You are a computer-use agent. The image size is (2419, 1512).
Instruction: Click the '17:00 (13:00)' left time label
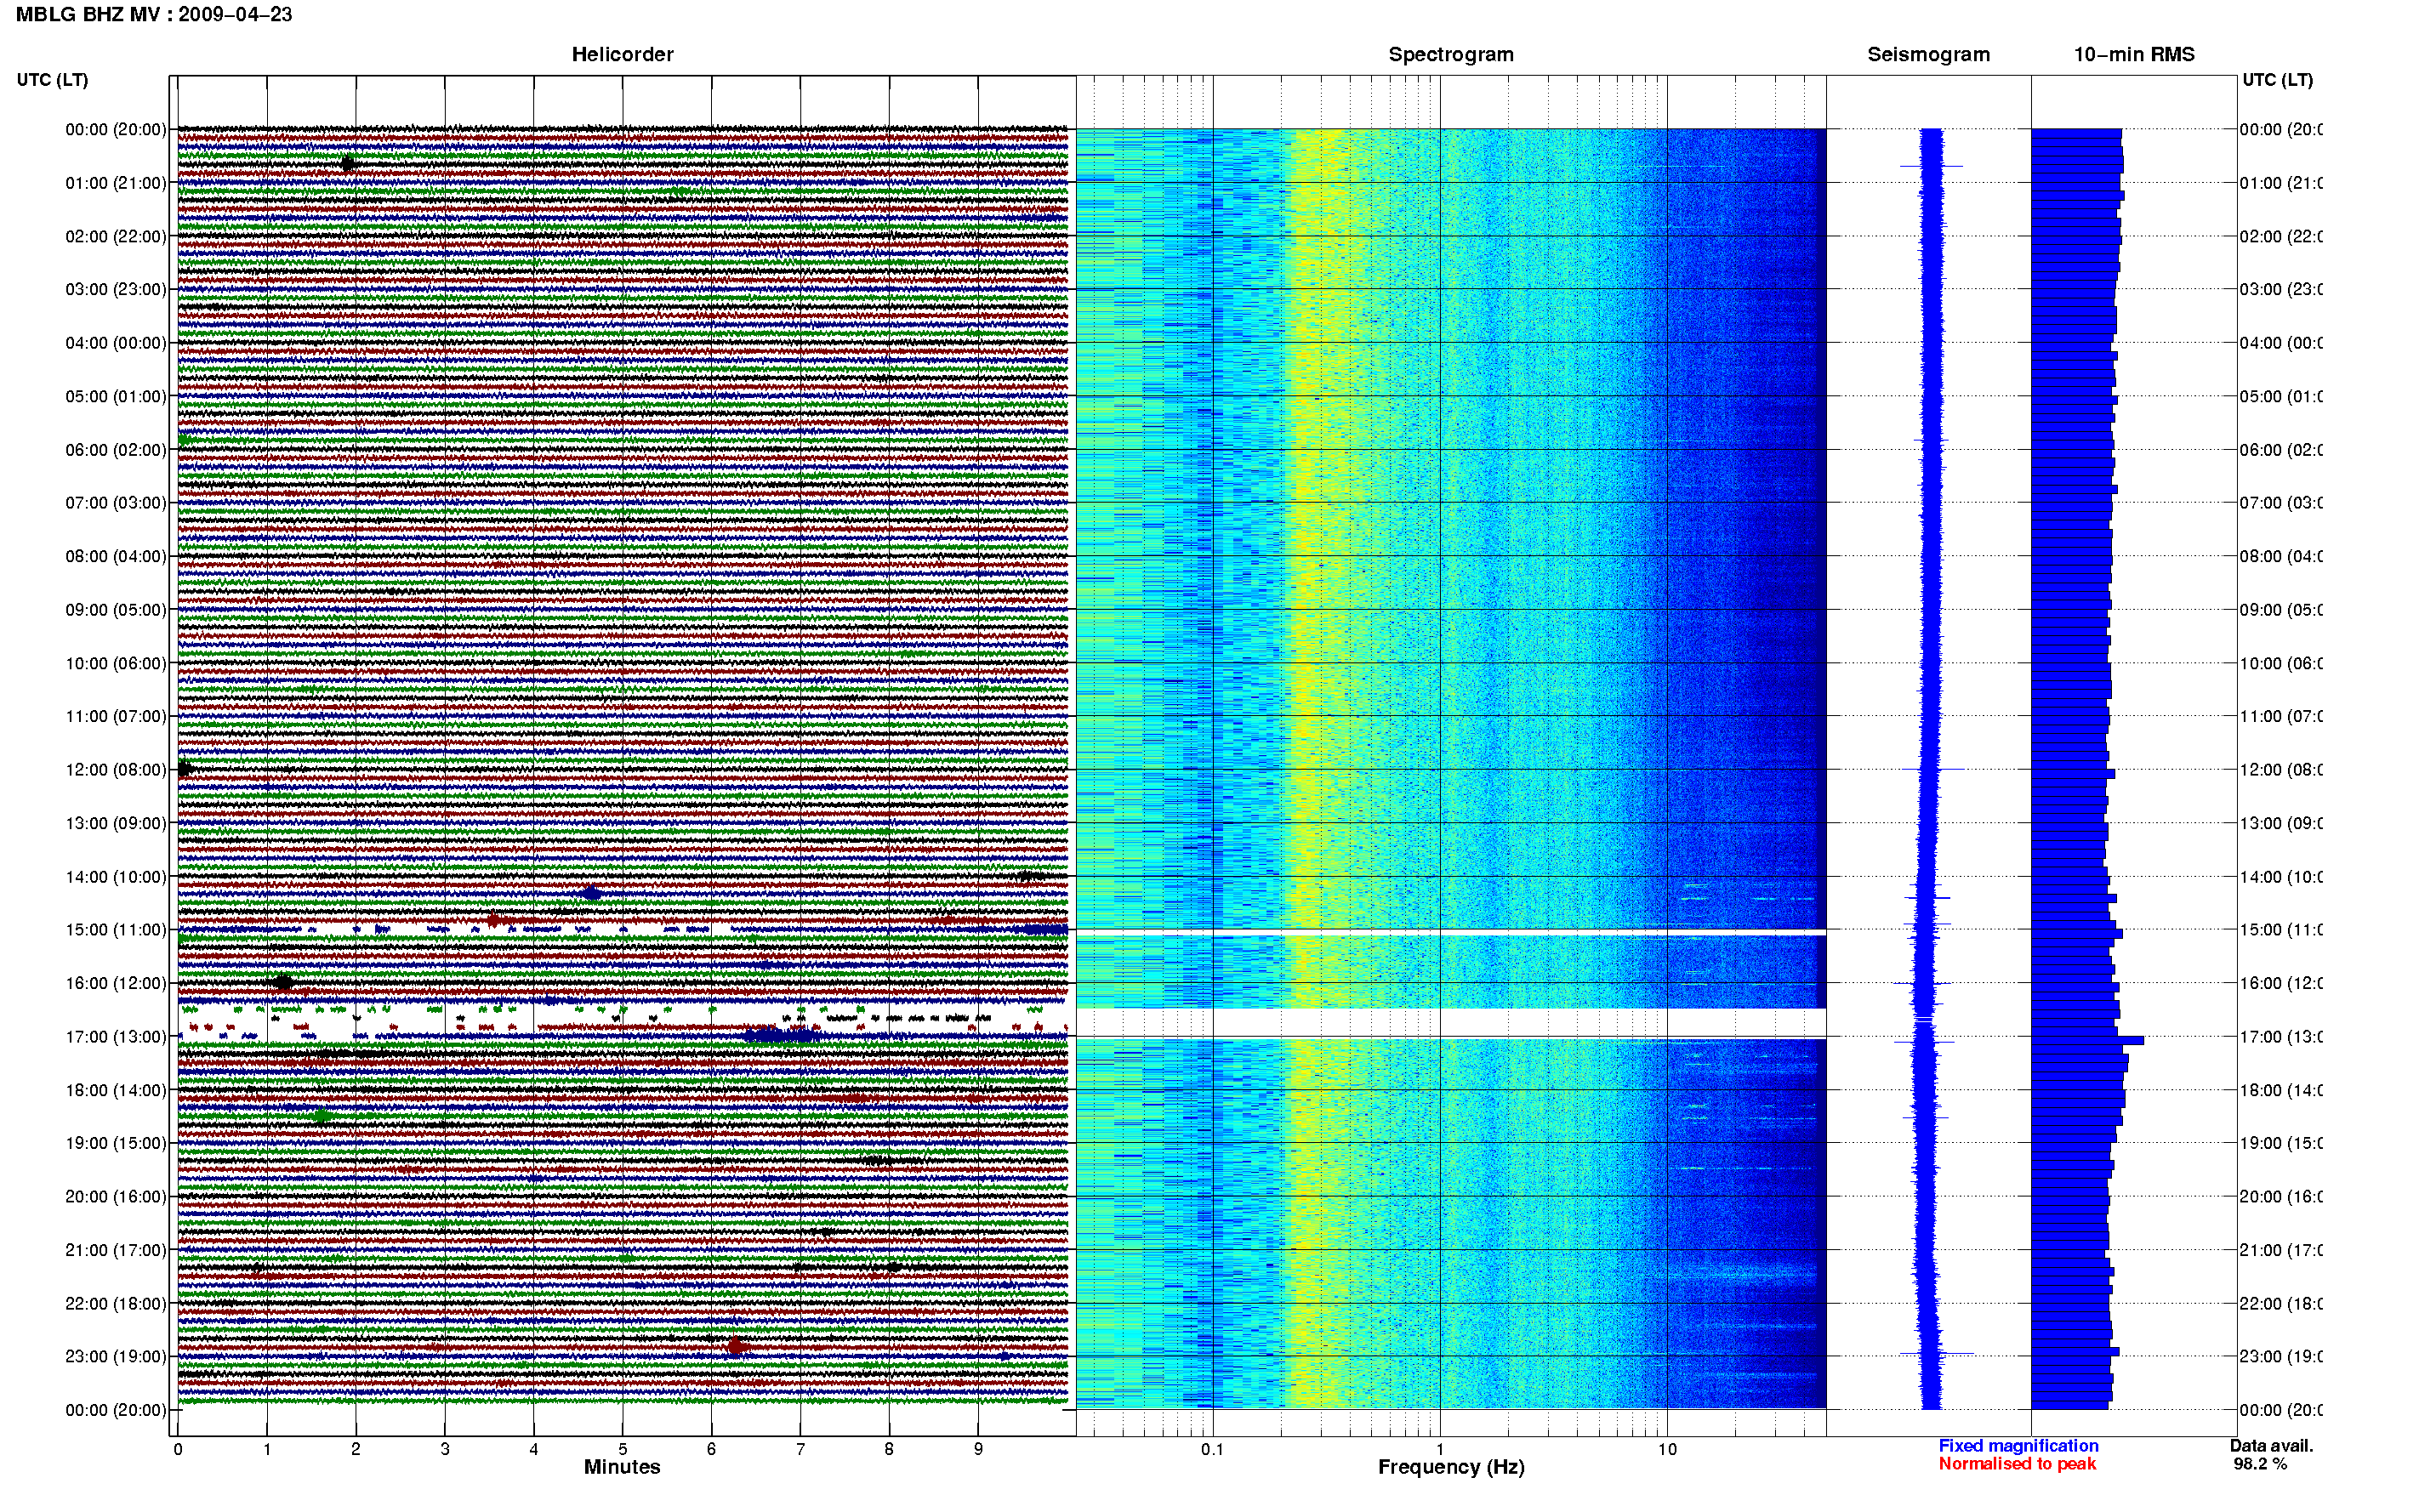(x=116, y=1036)
